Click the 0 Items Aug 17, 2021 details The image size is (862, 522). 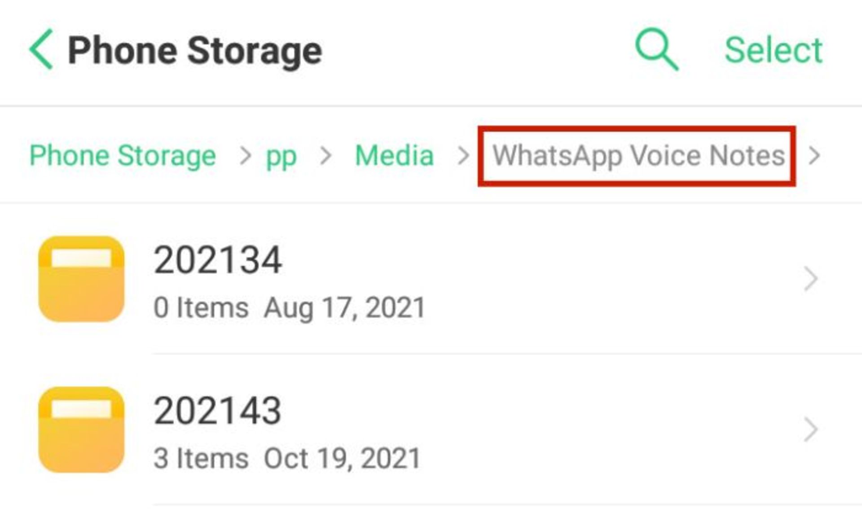[290, 308]
